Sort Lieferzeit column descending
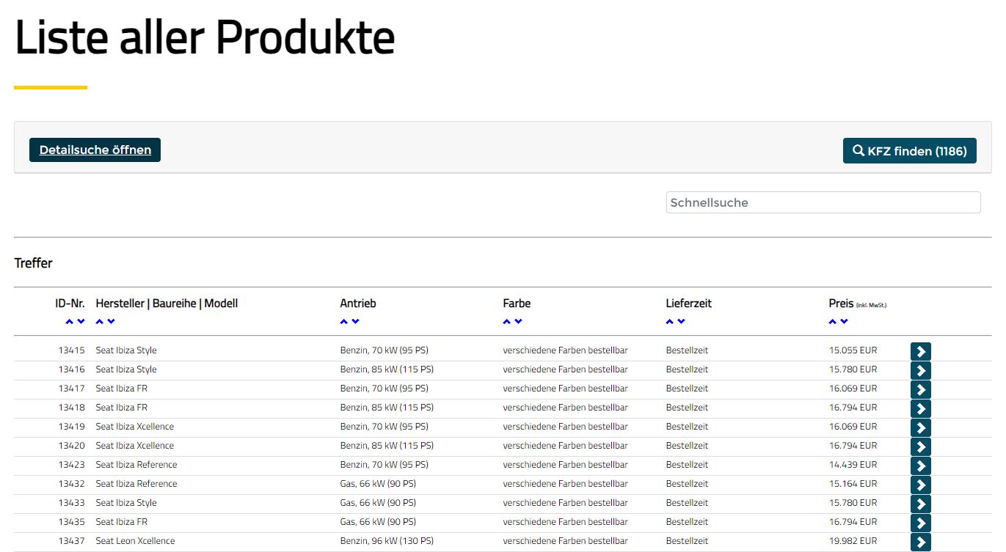Viewport: 1006px width, 552px height. 681,322
